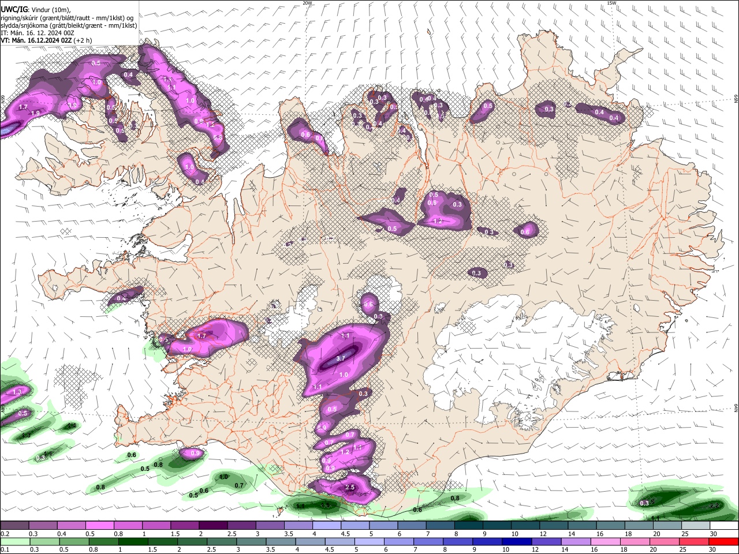Click the upper-row swatch between 0.2 and 0.3
739x554 pixels.
pos(14,526)
